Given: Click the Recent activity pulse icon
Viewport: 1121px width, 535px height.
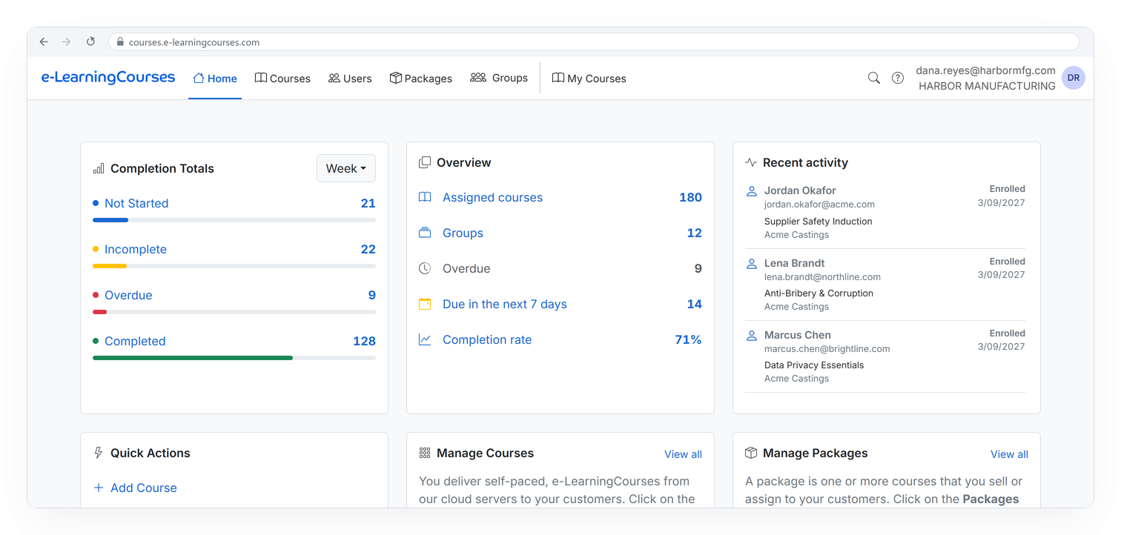Looking at the screenshot, I should click(x=751, y=162).
